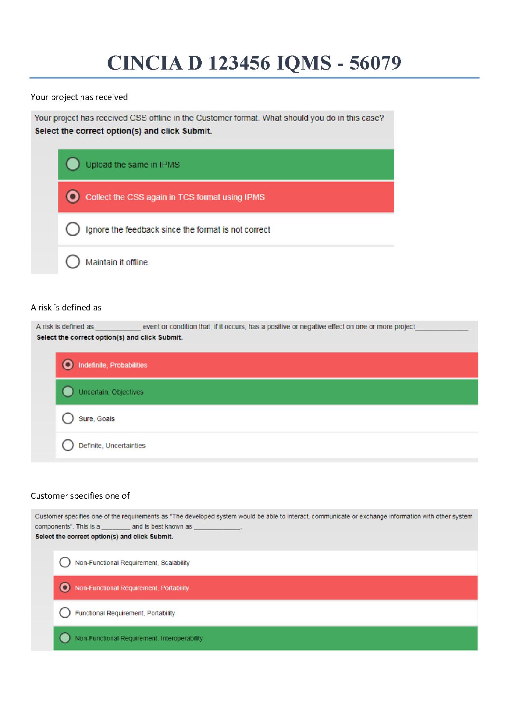Click the 'Customer specifies one of' heading
Viewport: 509px width, 719px height.
tap(80, 496)
